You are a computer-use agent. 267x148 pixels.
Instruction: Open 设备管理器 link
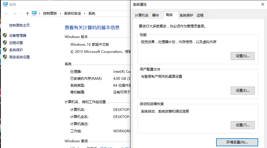click(x=18, y=35)
